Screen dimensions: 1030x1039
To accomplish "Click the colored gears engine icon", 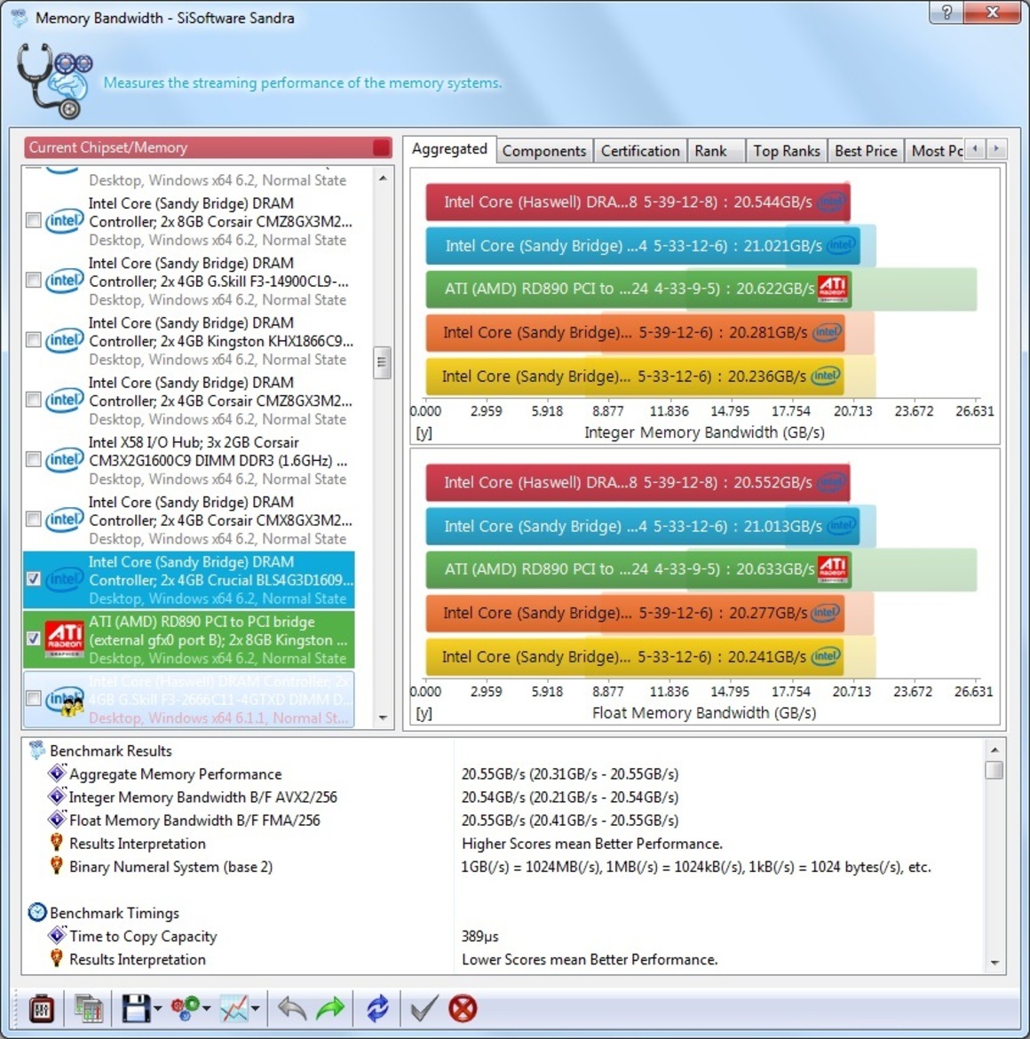I will coord(186,1009).
